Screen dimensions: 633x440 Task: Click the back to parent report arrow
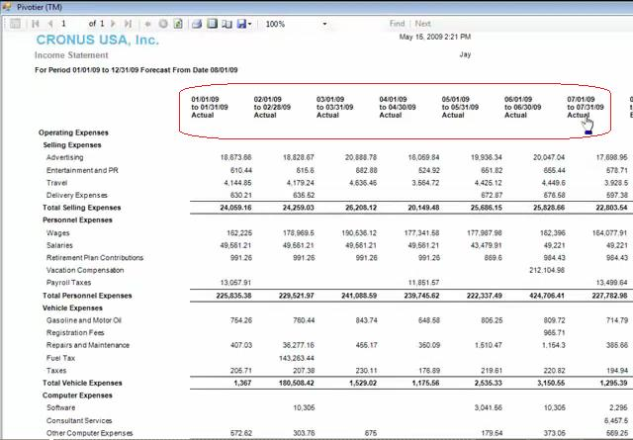[x=147, y=24]
